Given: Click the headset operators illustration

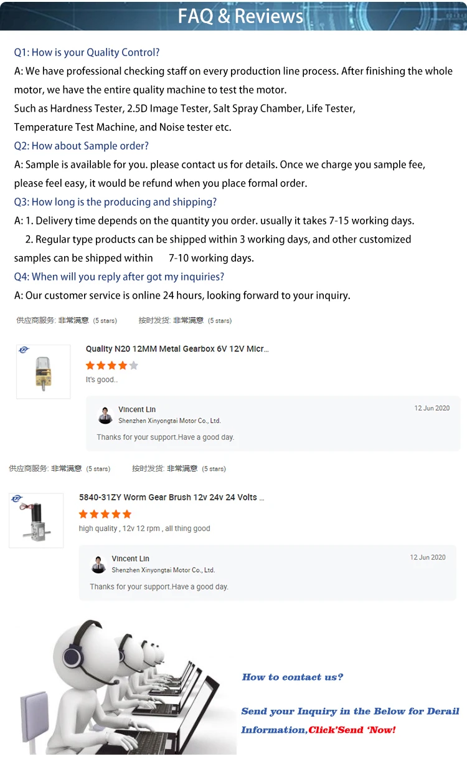Looking at the screenshot, I should point(118,685).
